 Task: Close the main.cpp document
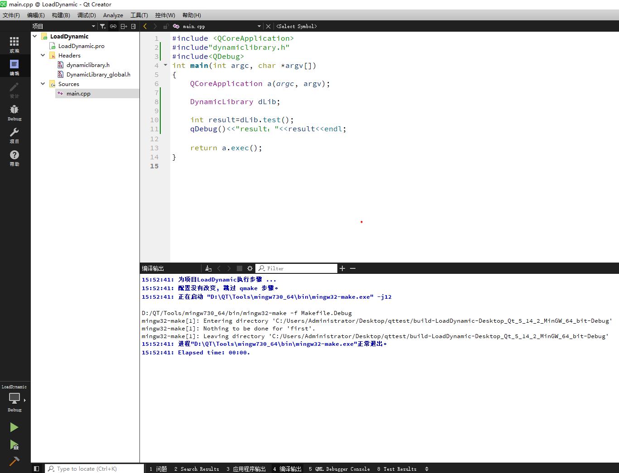pos(268,26)
